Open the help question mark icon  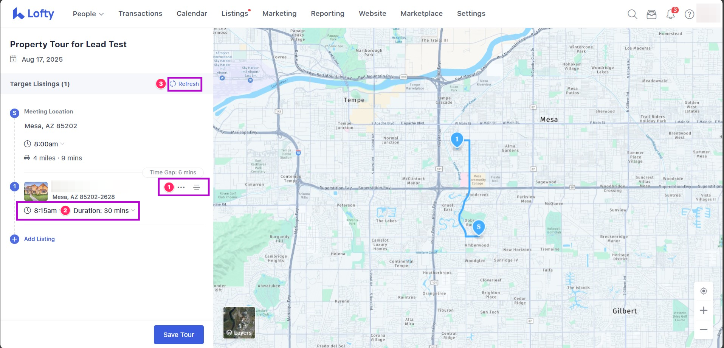[689, 14]
